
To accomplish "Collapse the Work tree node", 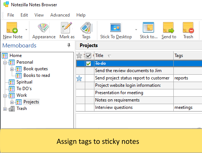I will (5, 96).
